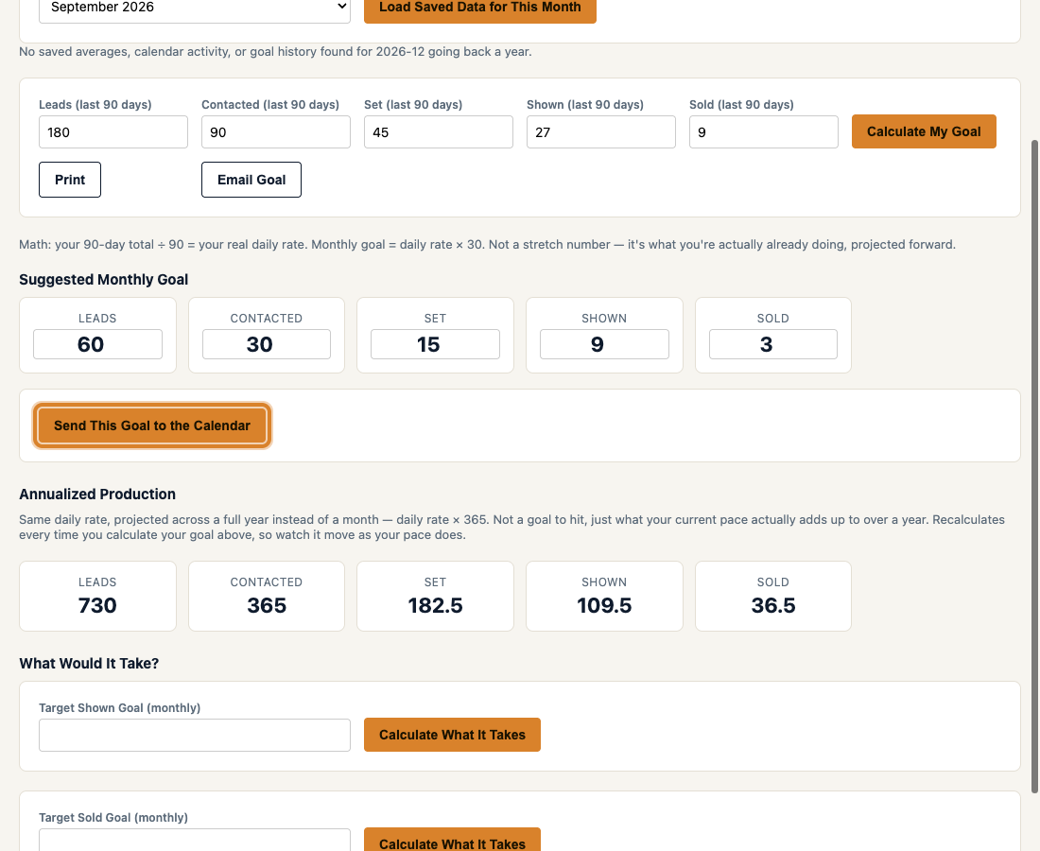
Task: Load Saved Data for This Month
Action: click(x=479, y=9)
